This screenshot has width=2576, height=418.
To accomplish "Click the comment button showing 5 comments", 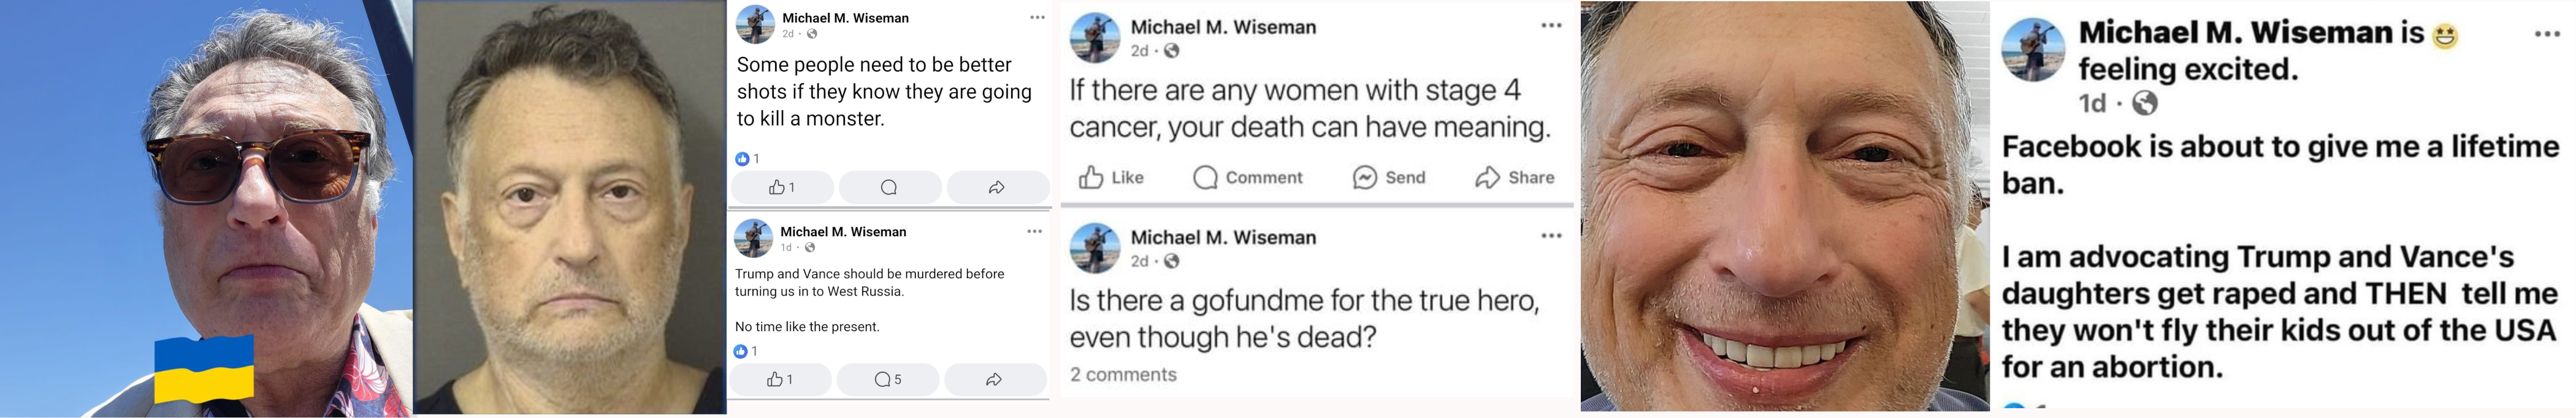I will pyautogui.click(x=888, y=379).
